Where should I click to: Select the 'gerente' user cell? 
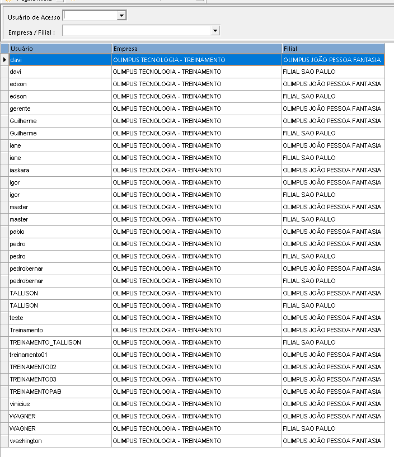60,109
